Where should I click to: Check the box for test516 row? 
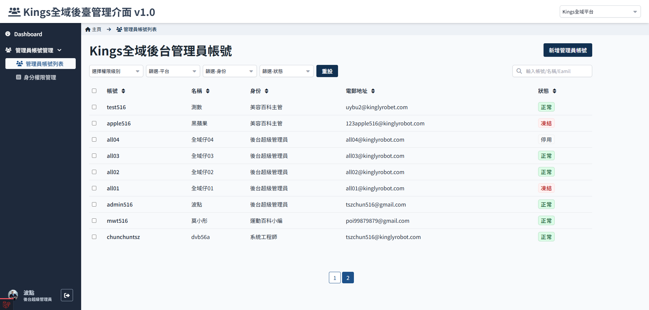[94, 107]
